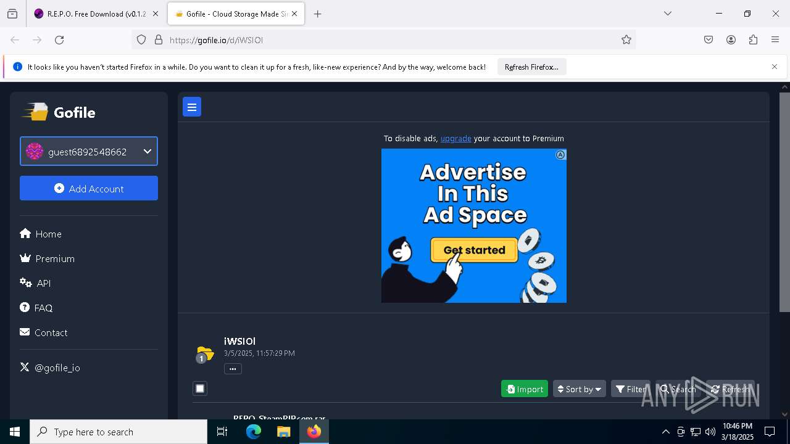790x444 pixels.
Task: Close the Gofile Cloud Storage tab
Action: pyautogui.click(x=294, y=14)
